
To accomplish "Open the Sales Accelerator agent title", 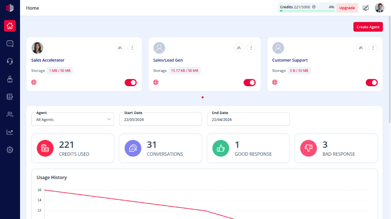I will 48,60.
